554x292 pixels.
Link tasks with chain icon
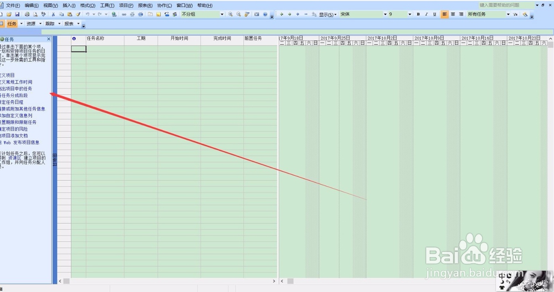coord(124,14)
